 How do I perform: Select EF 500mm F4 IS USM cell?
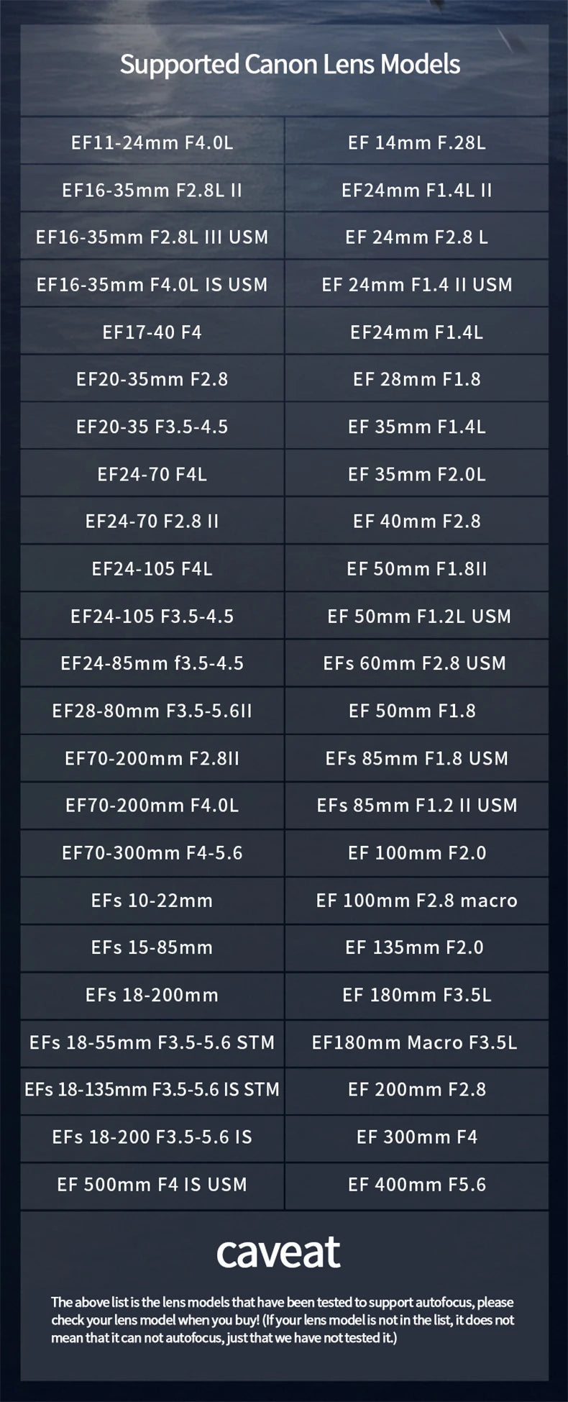tap(152, 1184)
